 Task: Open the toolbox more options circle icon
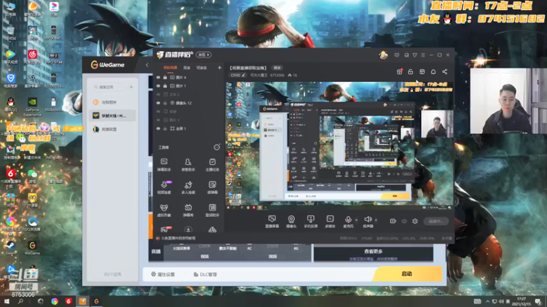point(217,147)
